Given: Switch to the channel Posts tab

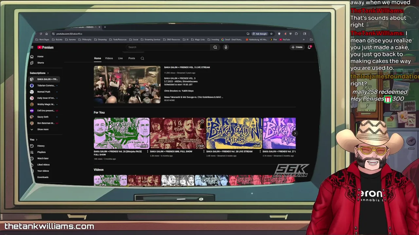Looking at the screenshot, I should click(x=132, y=58).
